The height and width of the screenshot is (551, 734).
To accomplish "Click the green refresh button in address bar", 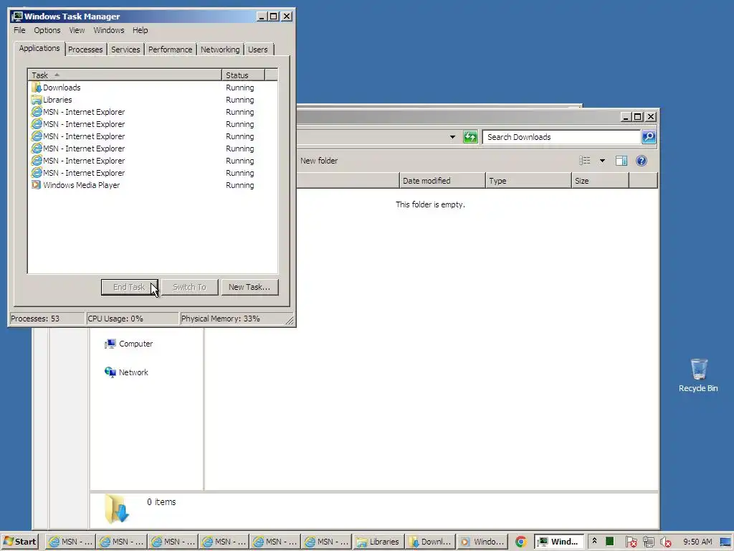I will coord(470,137).
